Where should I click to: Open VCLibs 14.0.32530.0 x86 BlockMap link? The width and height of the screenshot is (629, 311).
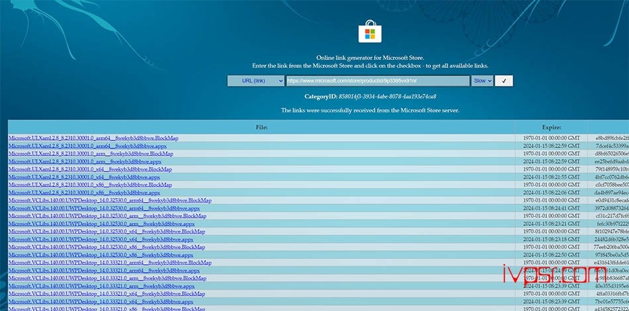click(x=107, y=248)
